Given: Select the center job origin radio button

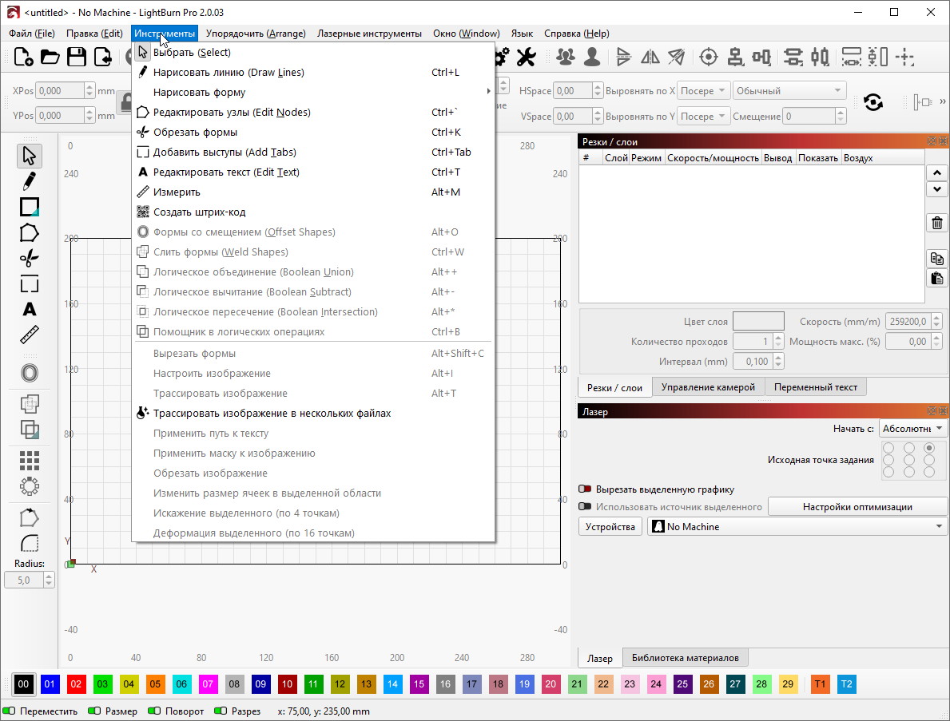Looking at the screenshot, I should pos(908,460).
